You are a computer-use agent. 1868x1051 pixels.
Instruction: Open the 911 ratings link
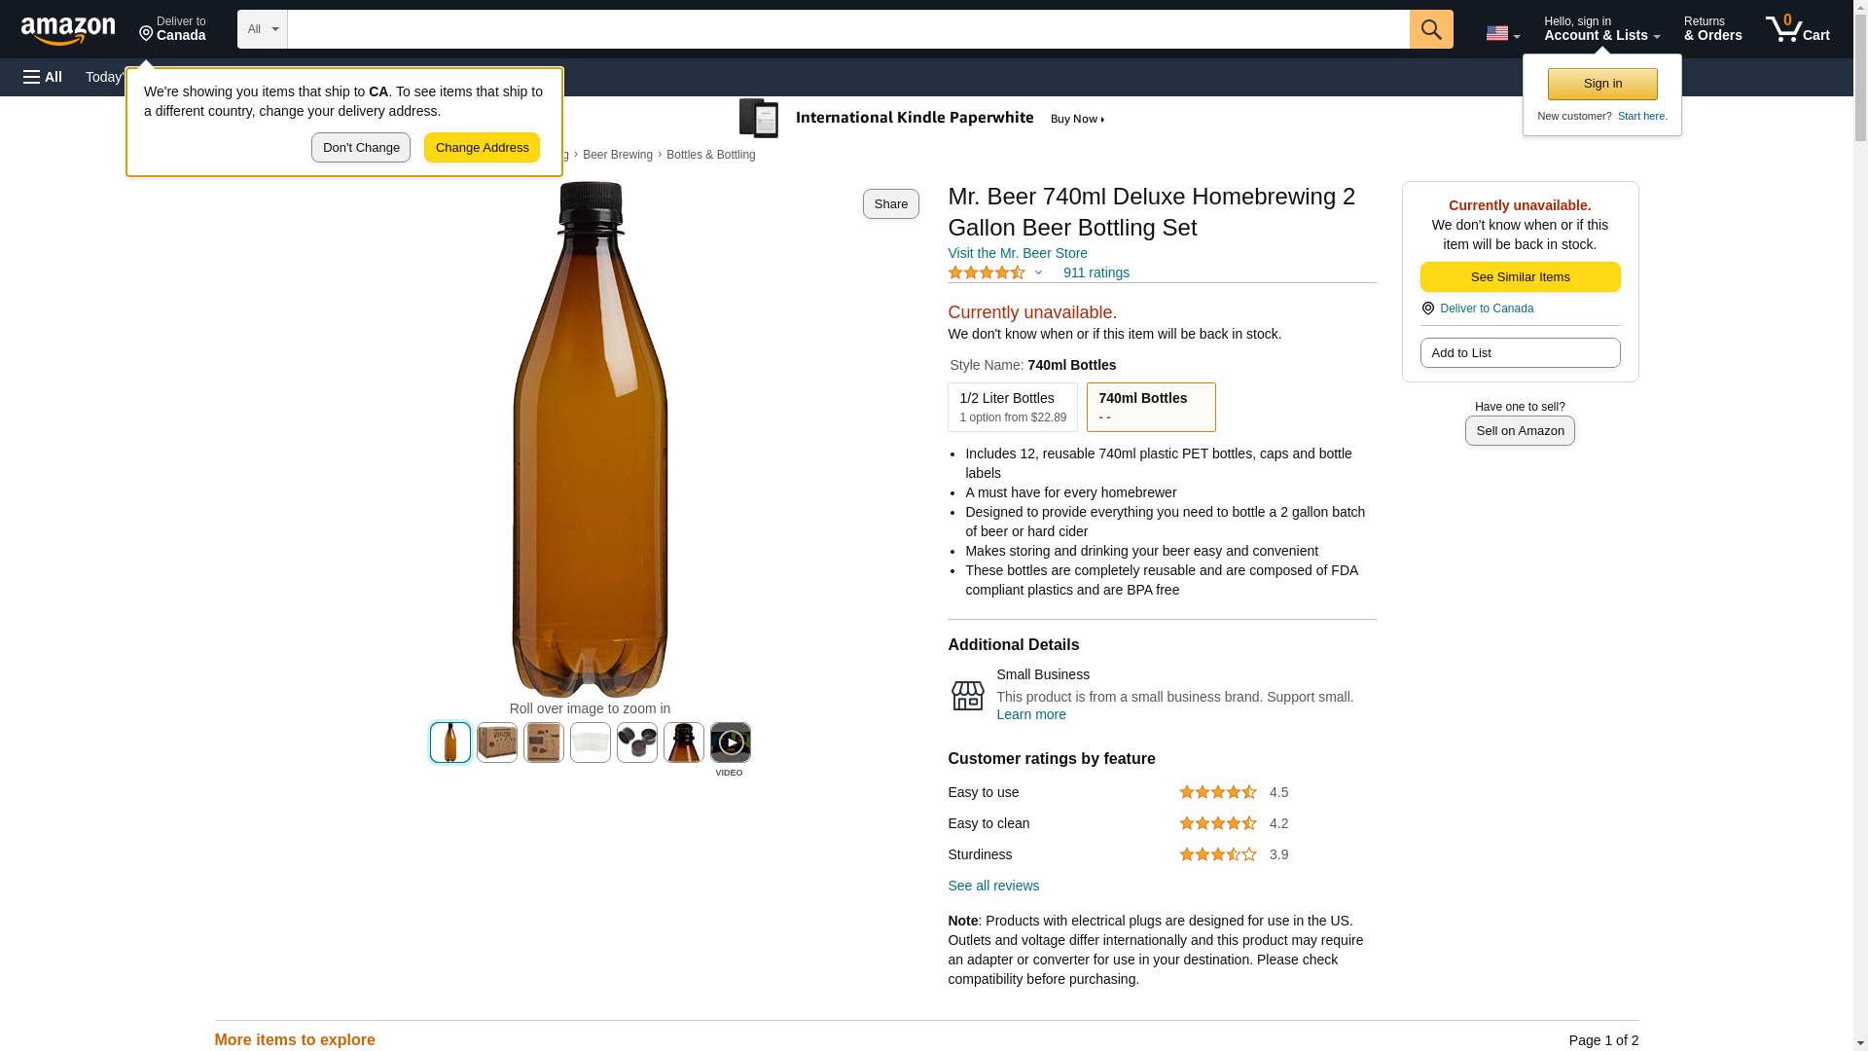pyautogui.click(x=1096, y=273)
